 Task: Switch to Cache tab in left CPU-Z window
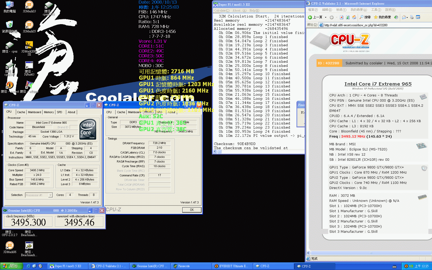[21, 112]
